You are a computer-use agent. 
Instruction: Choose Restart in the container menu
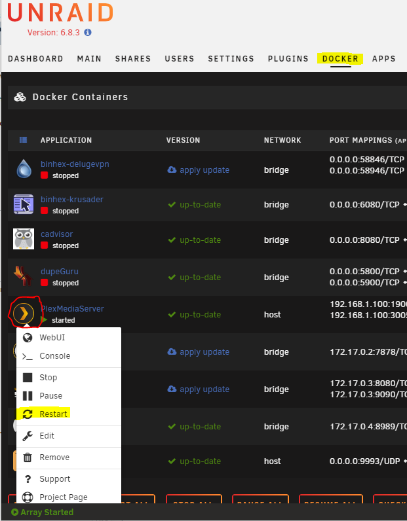(x=69, y=414)
